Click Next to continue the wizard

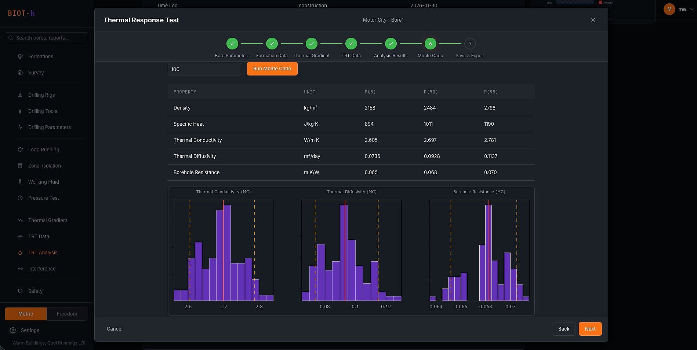tap(590, 329)
